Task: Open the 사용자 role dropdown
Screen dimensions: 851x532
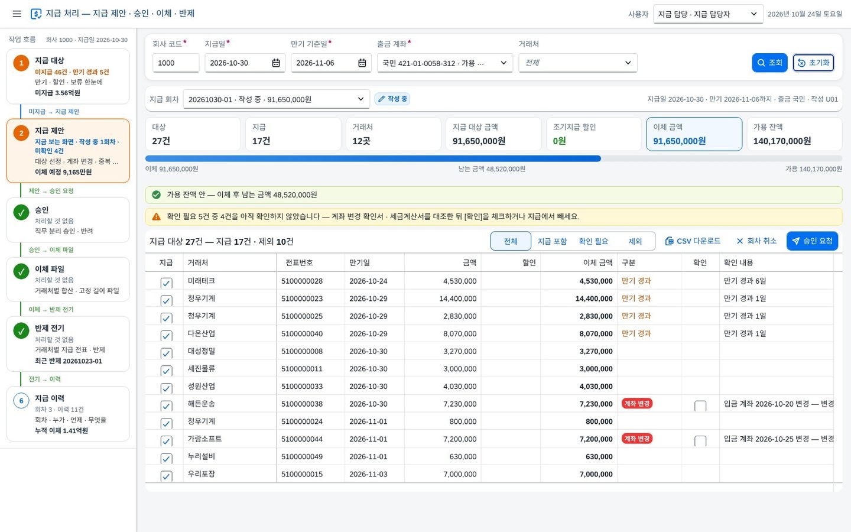Action: (x=708, y=14)
